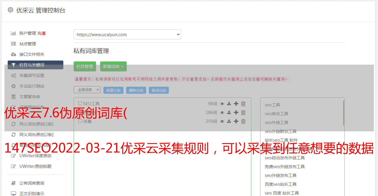This screenshot has height=196, width=378.
Task: Click the play circle icon beside 手动运行测试
Action: click(x=14, y=86)
